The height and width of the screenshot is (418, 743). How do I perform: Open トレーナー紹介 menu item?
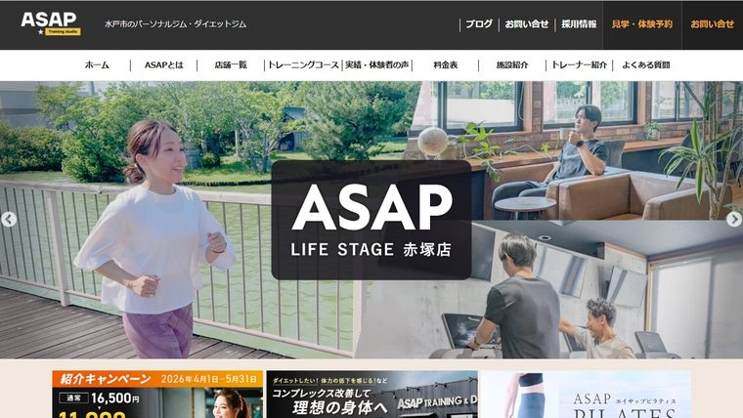click(x=579, y=65)
